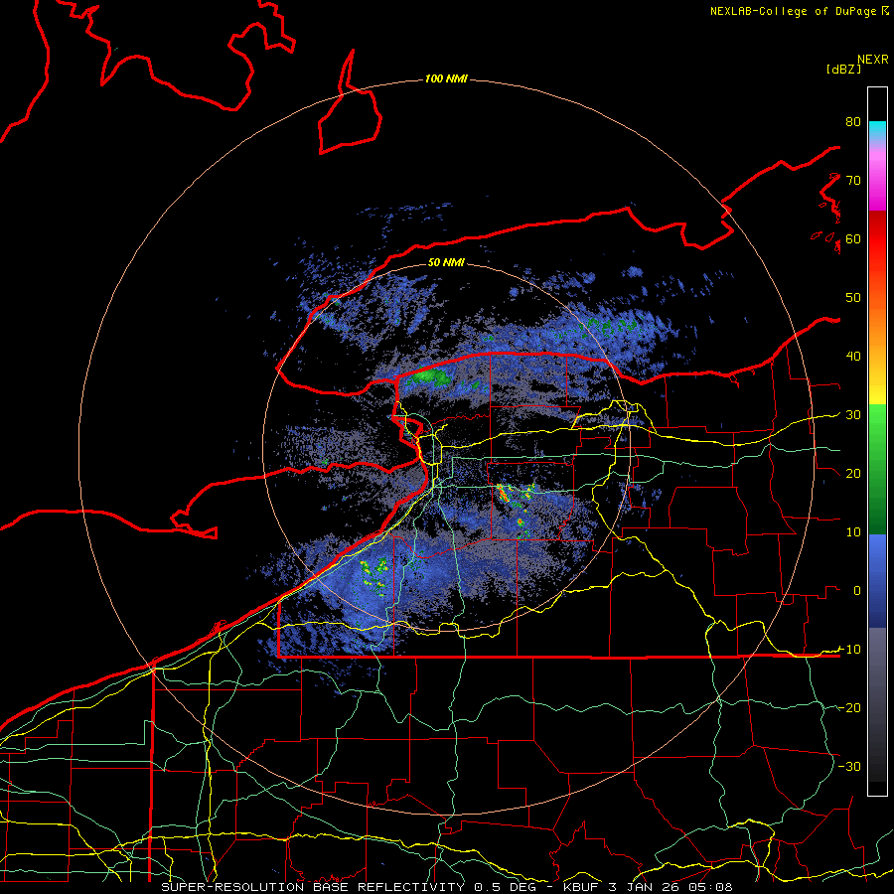Click the NEXR label above the color scale
This screenshot has height=894, width=894.
[x=872, y=60]
